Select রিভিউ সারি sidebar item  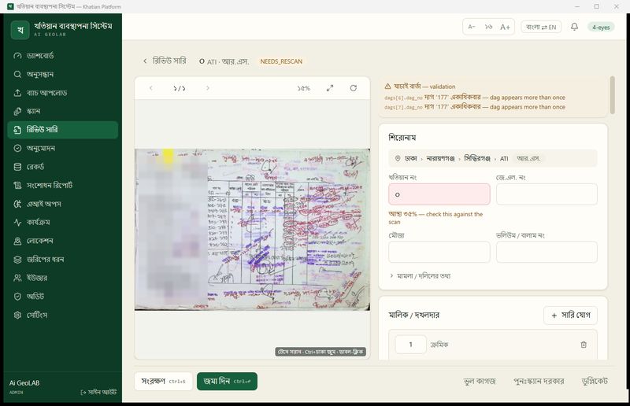tap(62, 130)
